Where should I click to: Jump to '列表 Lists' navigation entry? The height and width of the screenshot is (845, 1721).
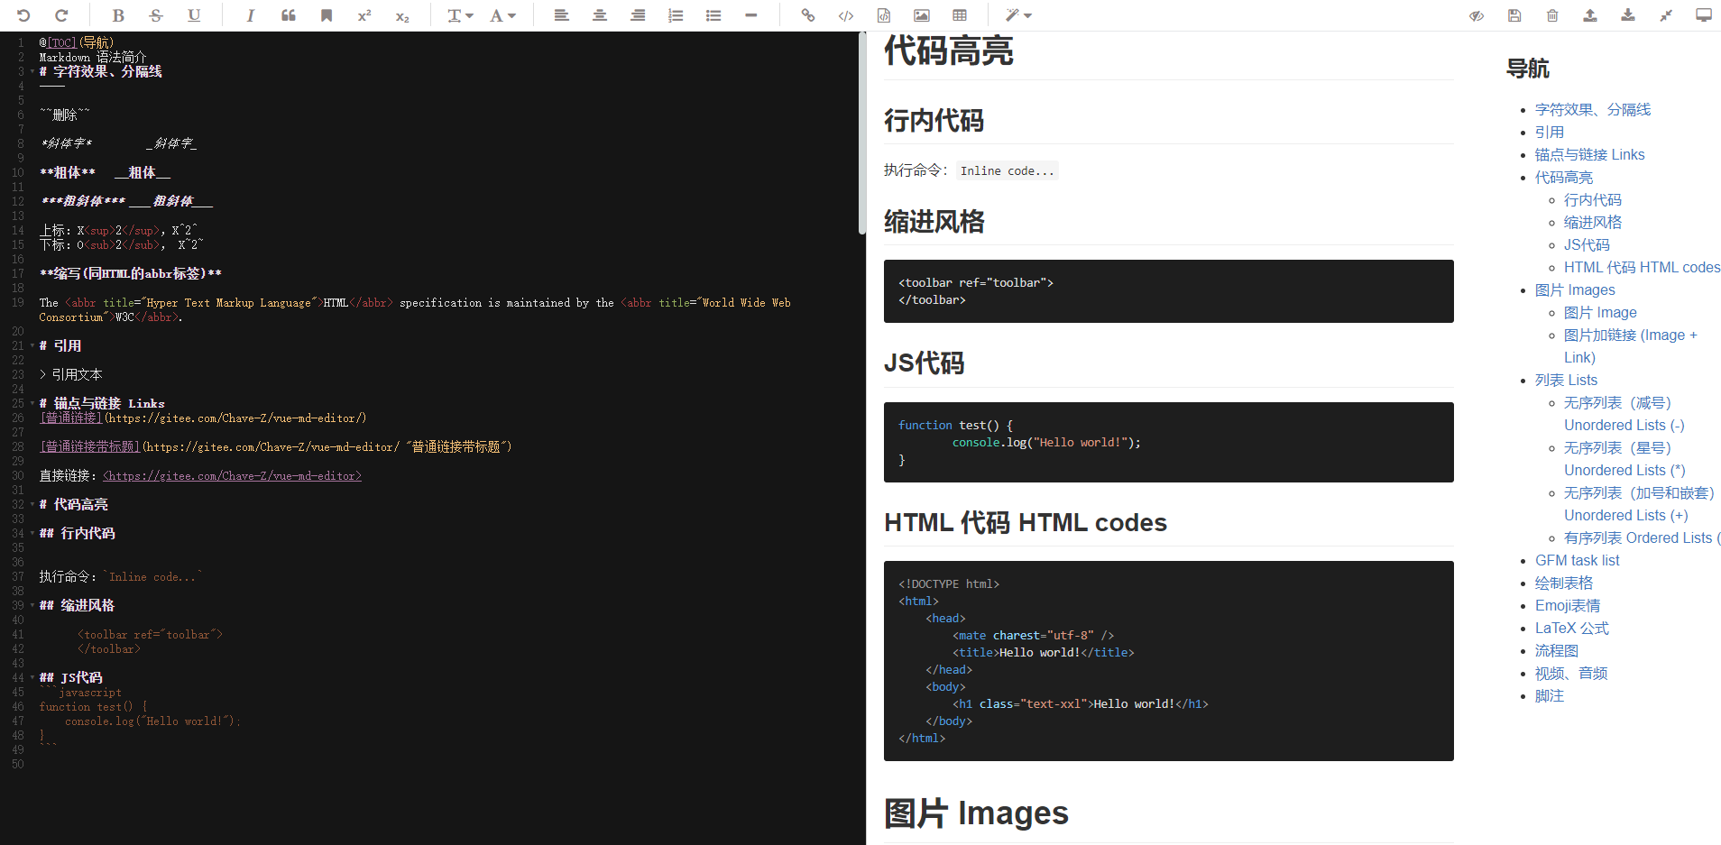tap(1566, 380)
